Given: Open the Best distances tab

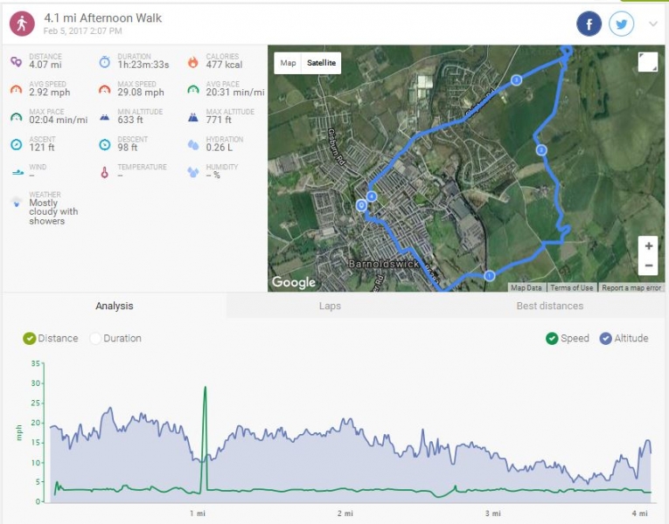Looking at the screenshot, I should [x=549, y=306].
